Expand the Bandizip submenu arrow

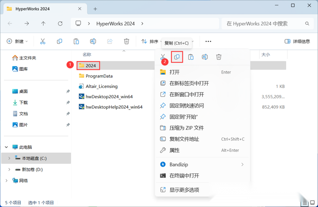[242, 164]
